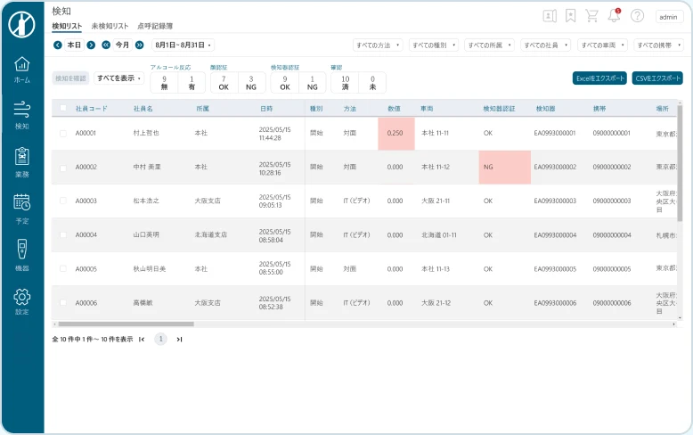This screenshot has width=693, height=435.
Task: Check the row checkbox for A00002
Action: pos(63,168)
